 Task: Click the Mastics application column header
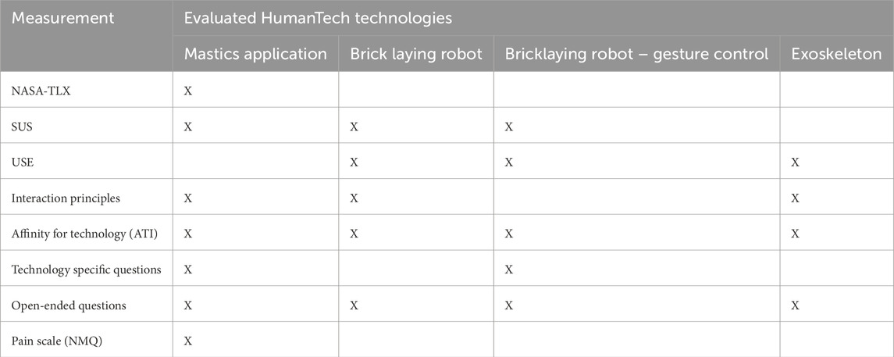(x=255, y=54)
